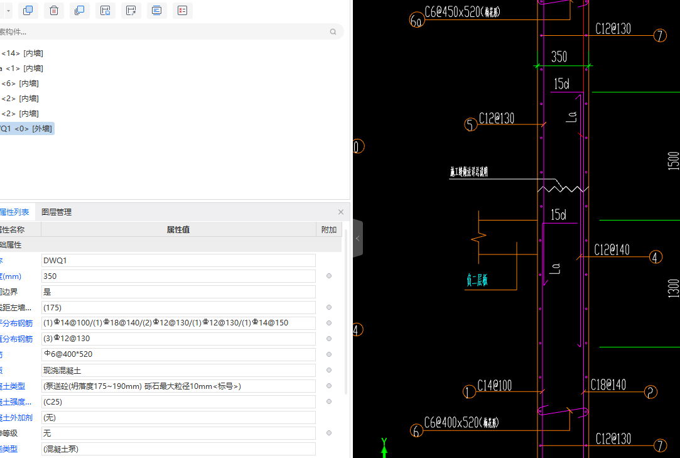Click the circled number 5 marker
The image size is (680, 458).
(470, 125)
